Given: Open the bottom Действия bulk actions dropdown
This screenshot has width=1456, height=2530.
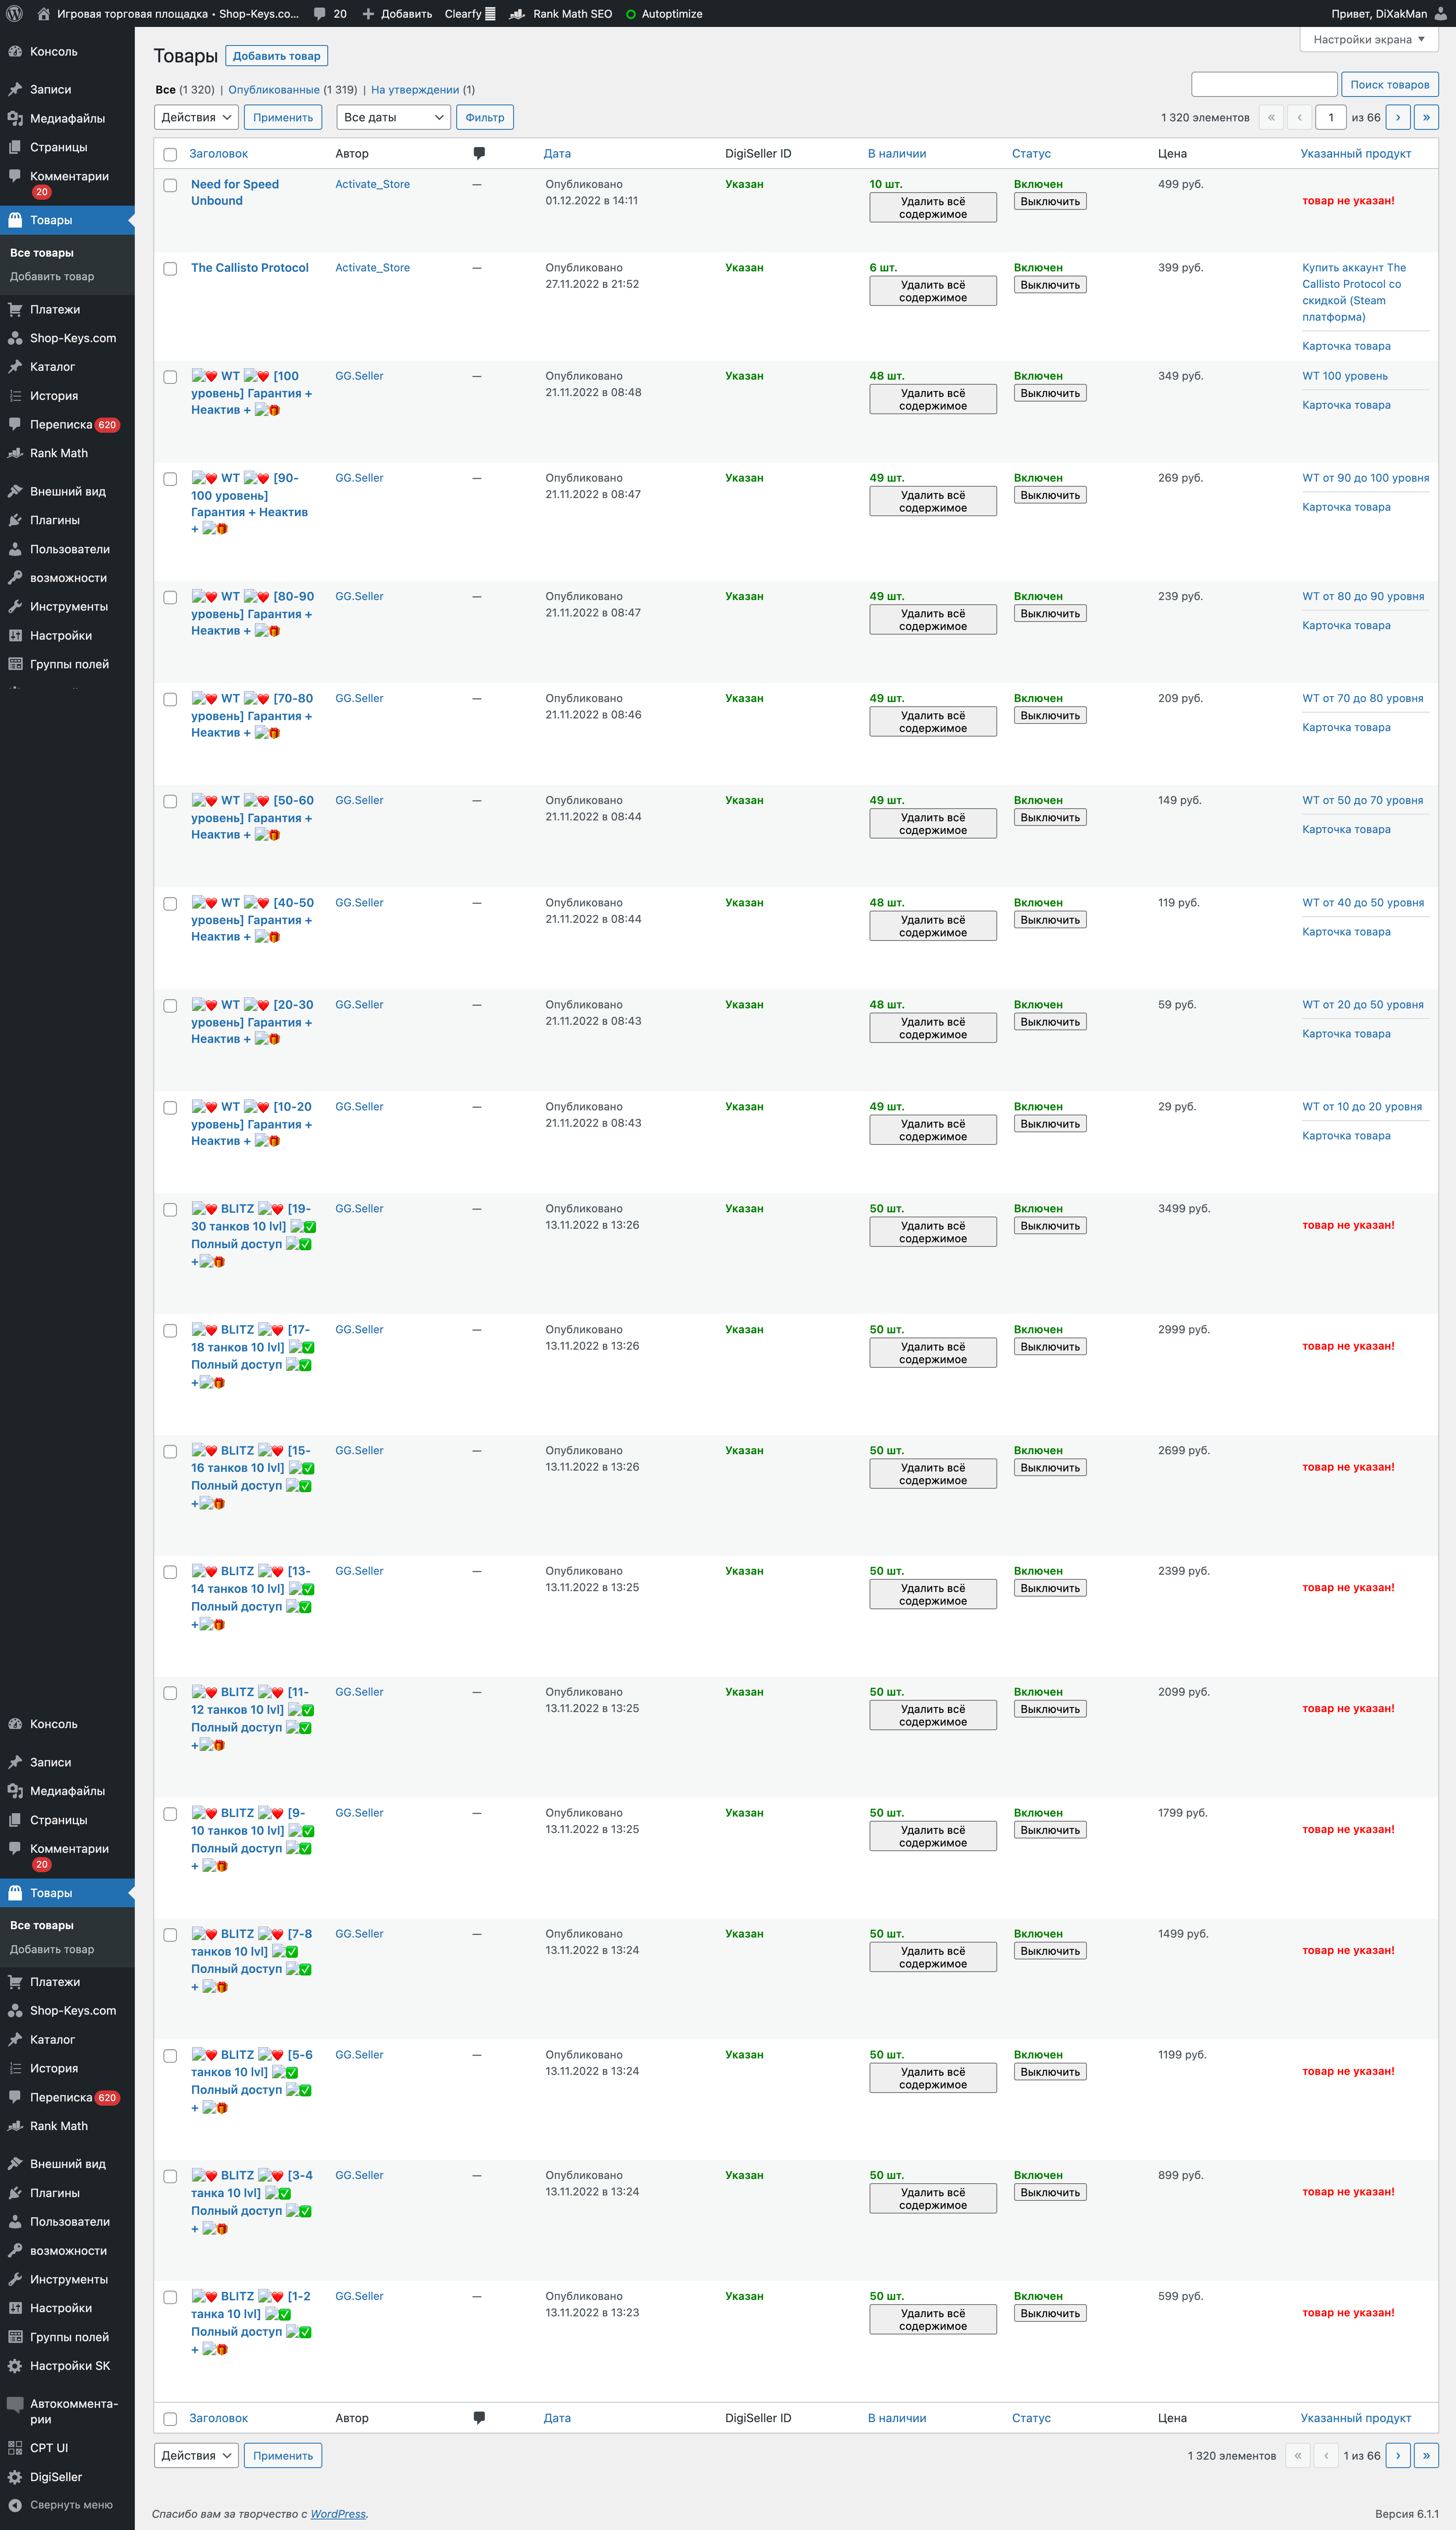Looking at the screenshot, I should pyautogui.click(x=196, y=2455).
